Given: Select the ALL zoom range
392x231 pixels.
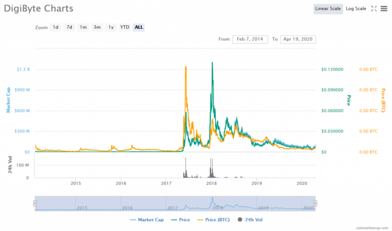Looking at the screenshot, I should (x=139, y=27).
